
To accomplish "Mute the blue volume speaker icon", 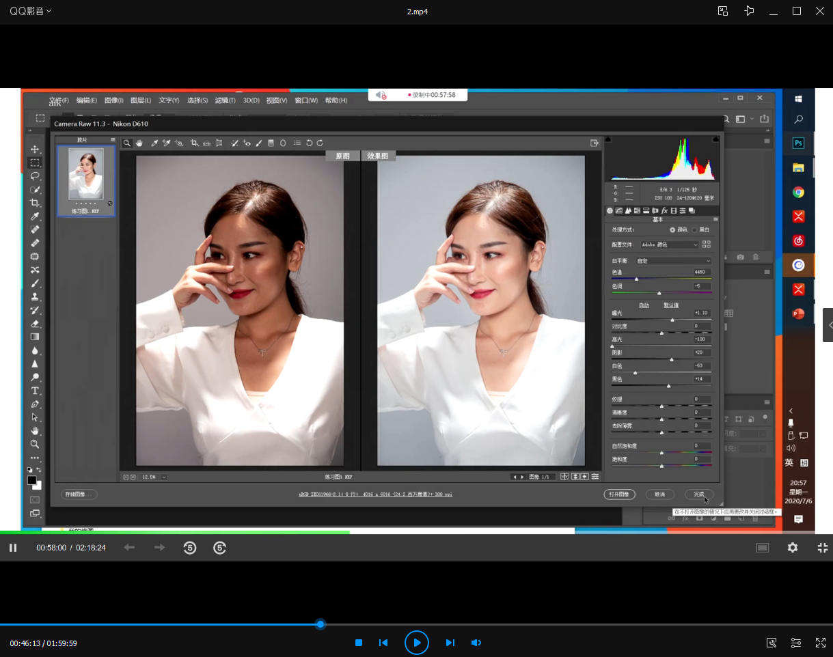I will click(476, 643).
